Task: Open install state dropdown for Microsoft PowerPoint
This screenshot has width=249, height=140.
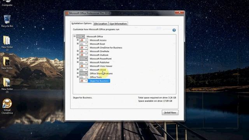Action: [x=84, y=59]
